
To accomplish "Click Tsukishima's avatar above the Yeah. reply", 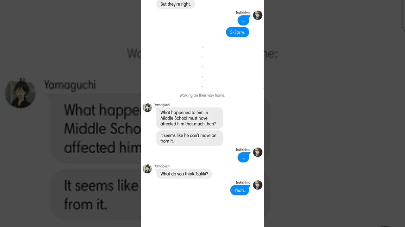I will pyautogui.click(x=258, y=185).
